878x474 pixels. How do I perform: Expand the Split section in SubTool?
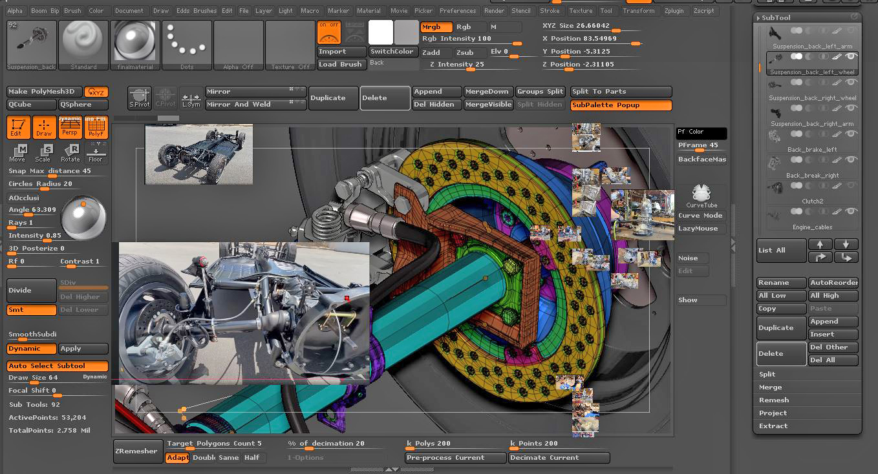(x=767, y=375)
